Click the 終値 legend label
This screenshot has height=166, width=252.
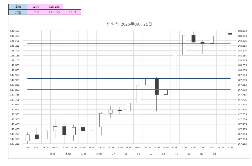tap(99, 154)
